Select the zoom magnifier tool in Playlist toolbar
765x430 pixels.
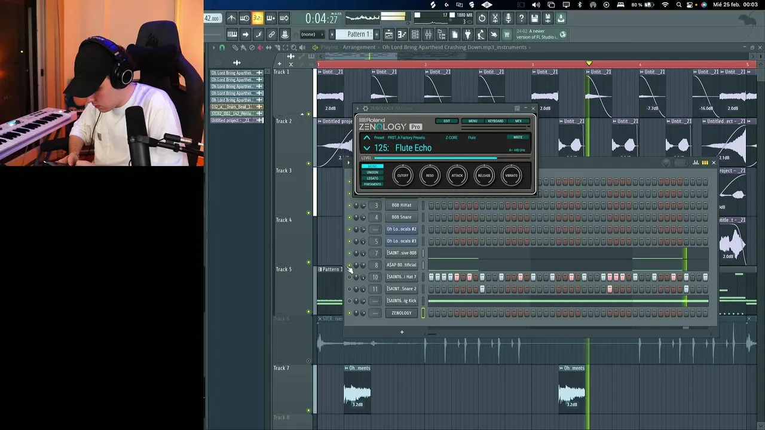tap(293, 47)
